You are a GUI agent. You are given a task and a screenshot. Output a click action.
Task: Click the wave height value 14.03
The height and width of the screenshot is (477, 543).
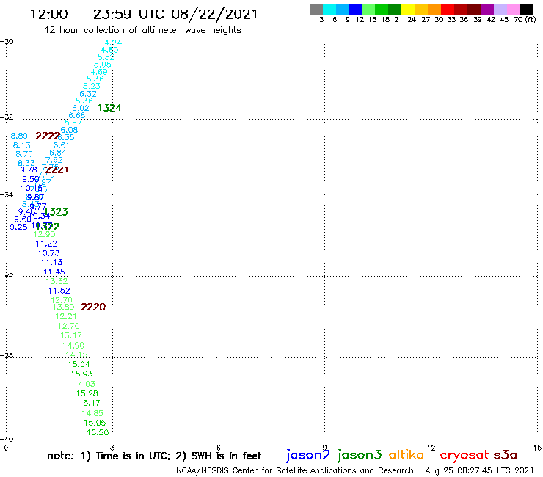click(x=84, y=384)
